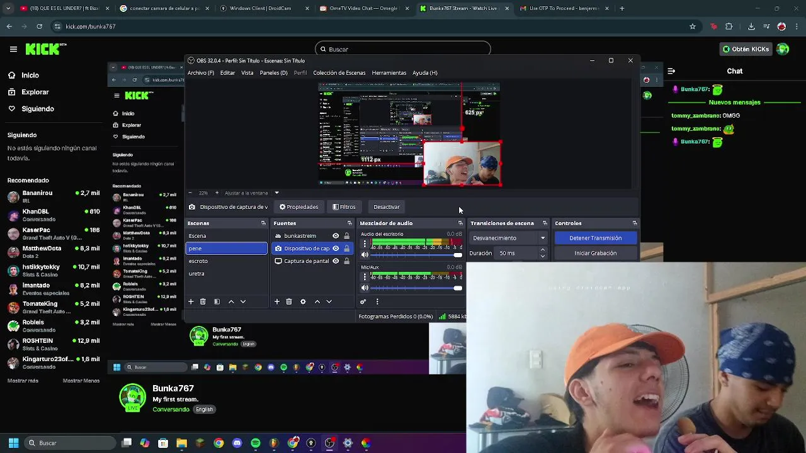Open scene filters icon in Escenas panel

(x=217, y=302)
